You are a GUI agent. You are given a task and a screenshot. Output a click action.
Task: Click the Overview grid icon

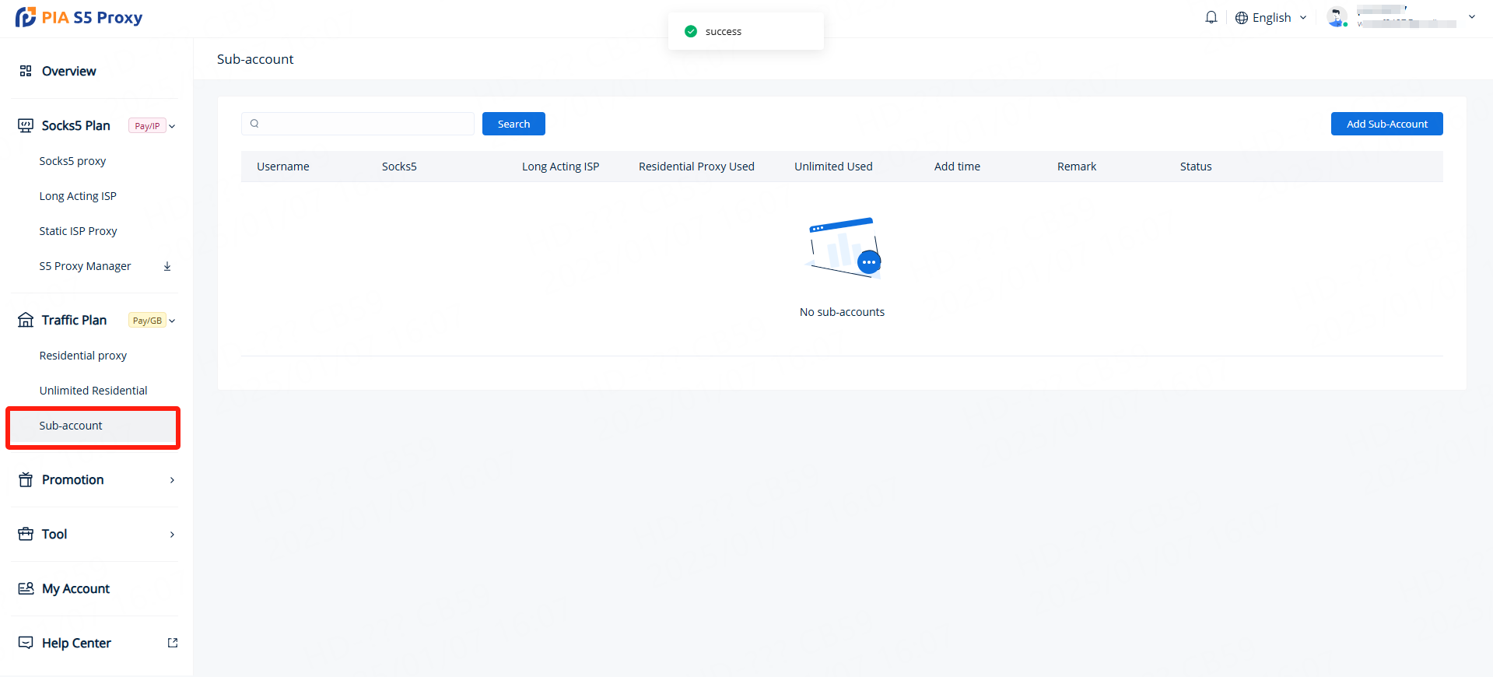pos(26,71)
